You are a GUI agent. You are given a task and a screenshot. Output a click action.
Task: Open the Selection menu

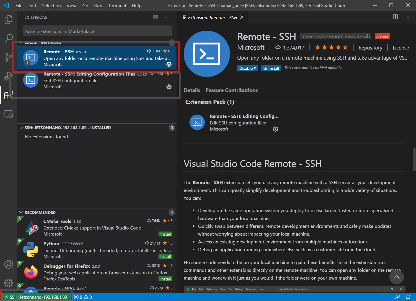[x=51, y=5]
